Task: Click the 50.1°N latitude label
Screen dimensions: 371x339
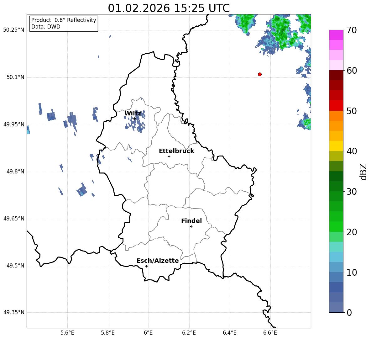Action: [x=15, y=77]
